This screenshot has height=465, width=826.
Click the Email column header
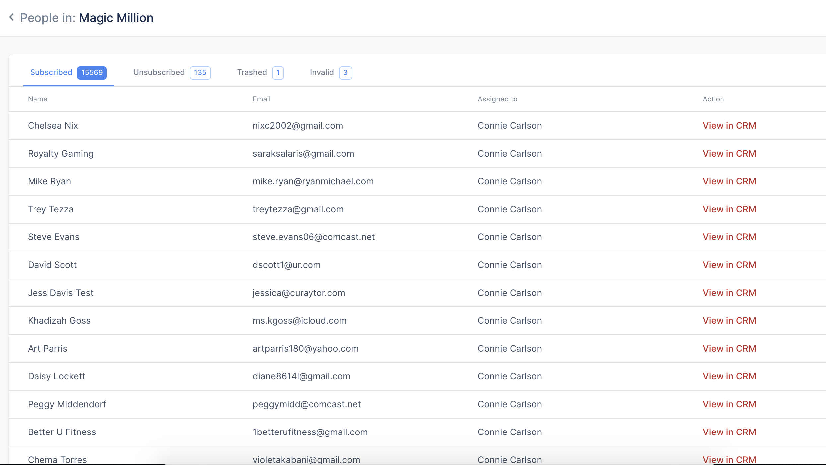pyautogui.click(x=261, y=99)
